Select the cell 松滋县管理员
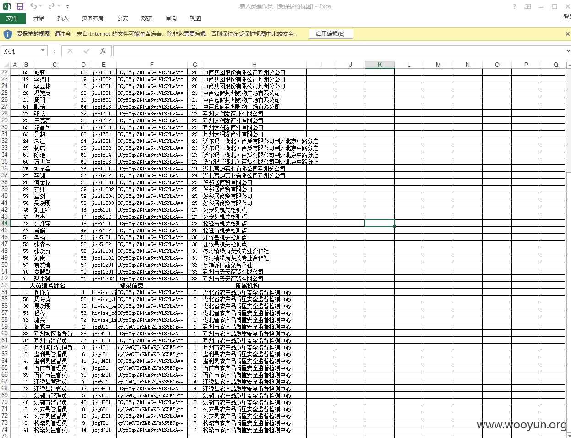 tap(54, 423)
